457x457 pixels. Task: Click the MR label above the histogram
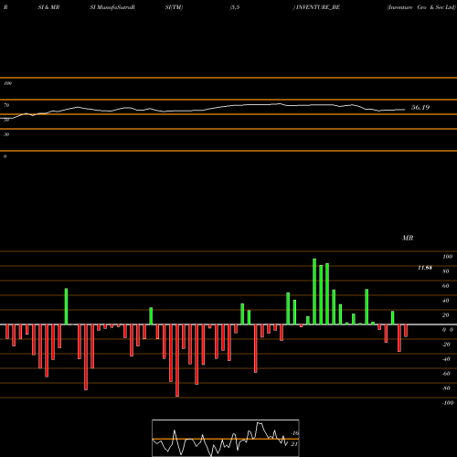pos(408,238)
